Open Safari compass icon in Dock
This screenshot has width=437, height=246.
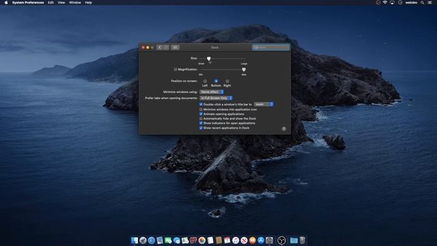[x=152, y=240]
